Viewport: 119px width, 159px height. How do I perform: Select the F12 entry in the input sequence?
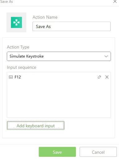pos(59,77)
